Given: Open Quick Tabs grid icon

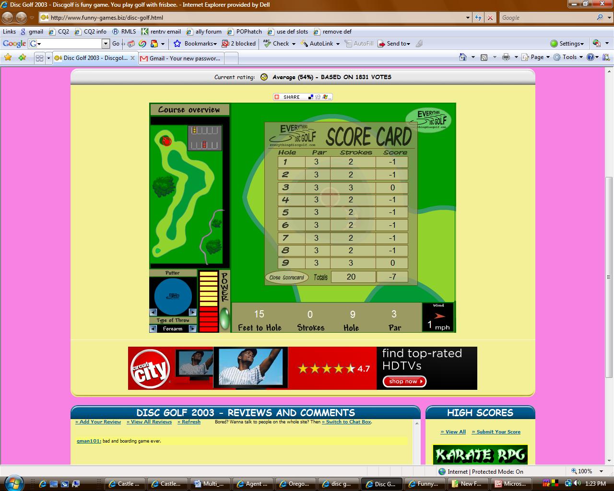Looking at the screenshot, I should [39, 58].
